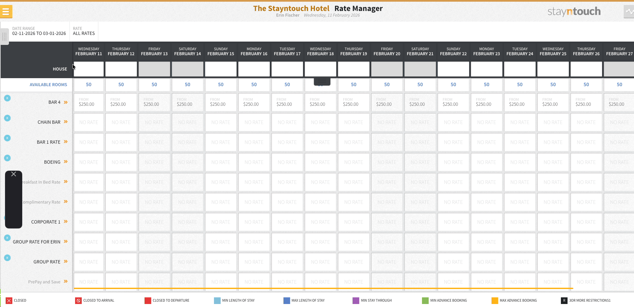Open the Date Range filter
Screen dimensions: 634x307
point(39,31)
